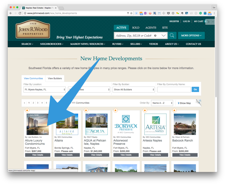This screenshot has height=184, width=225.
Task: Expand the SEARCH navigation menu
Action: [27, 44]
